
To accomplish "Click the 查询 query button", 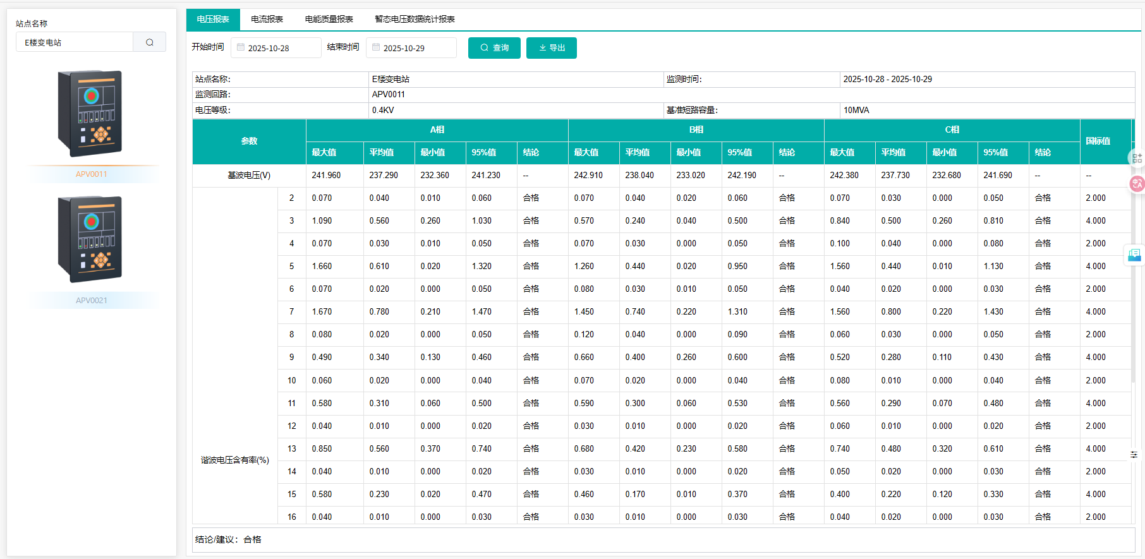I will pos(494,48).
